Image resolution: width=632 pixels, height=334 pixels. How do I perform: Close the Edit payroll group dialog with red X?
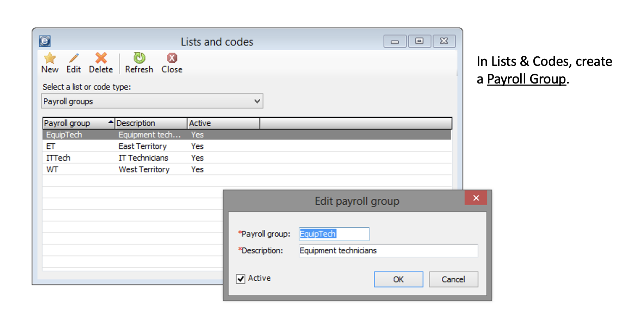click(476, 198)
